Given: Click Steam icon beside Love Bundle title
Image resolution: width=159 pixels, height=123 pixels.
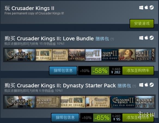Looking at the screenshot, I should (151, 38).
